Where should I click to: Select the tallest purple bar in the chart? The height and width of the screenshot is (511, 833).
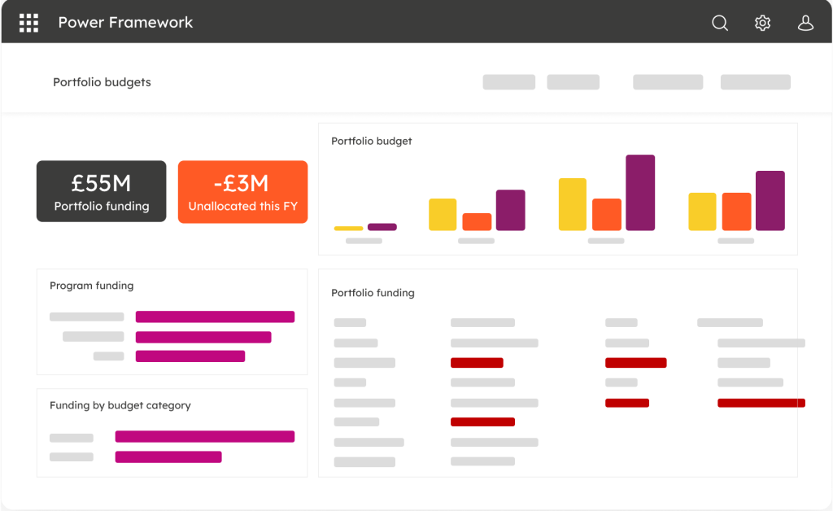640,193
